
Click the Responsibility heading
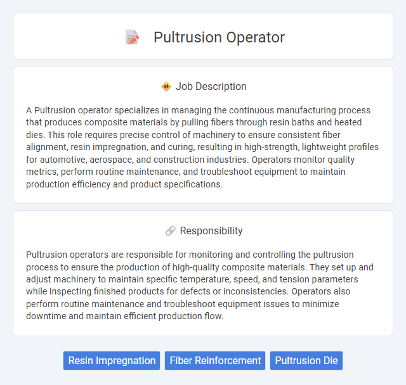(x=211, y=230)
